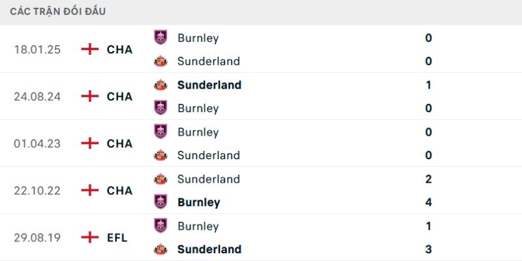Click Burnley crest in 24.08.24 match

coord(161,108)
